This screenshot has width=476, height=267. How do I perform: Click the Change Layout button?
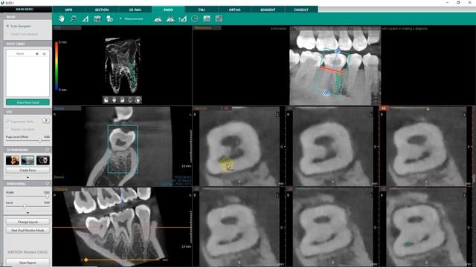pyautogui.click(x=28, y=222)
